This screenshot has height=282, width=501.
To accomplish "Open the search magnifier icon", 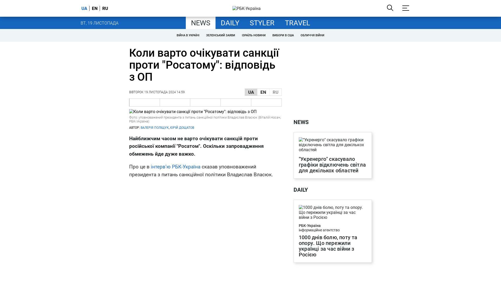I will [x=390, y=8].
